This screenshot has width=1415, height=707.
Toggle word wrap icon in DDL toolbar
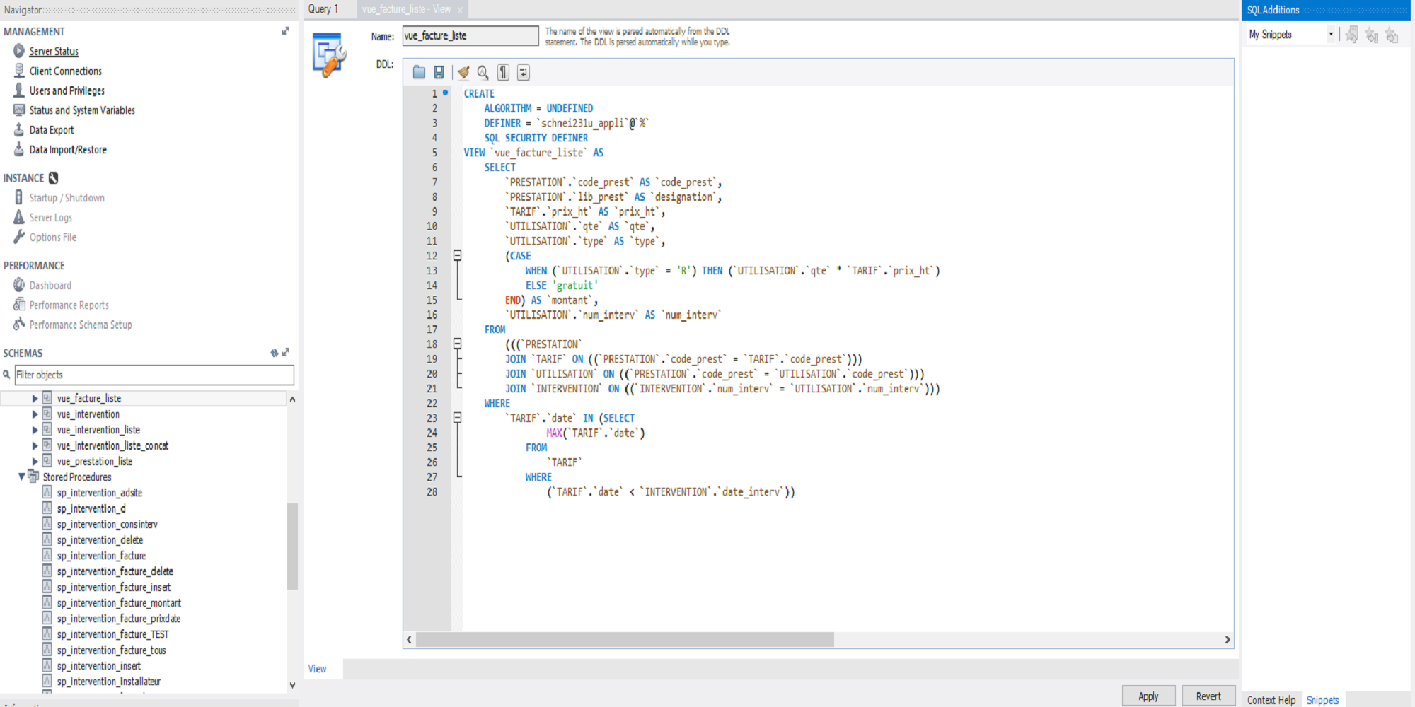524,72
